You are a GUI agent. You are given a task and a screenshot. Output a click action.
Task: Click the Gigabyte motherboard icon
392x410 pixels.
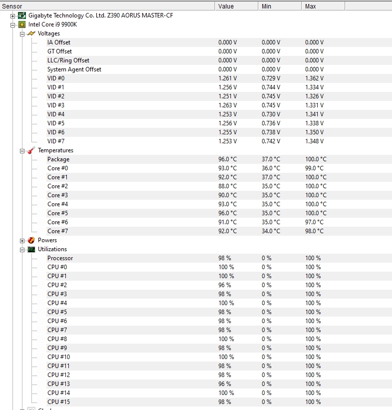(22, 15)
